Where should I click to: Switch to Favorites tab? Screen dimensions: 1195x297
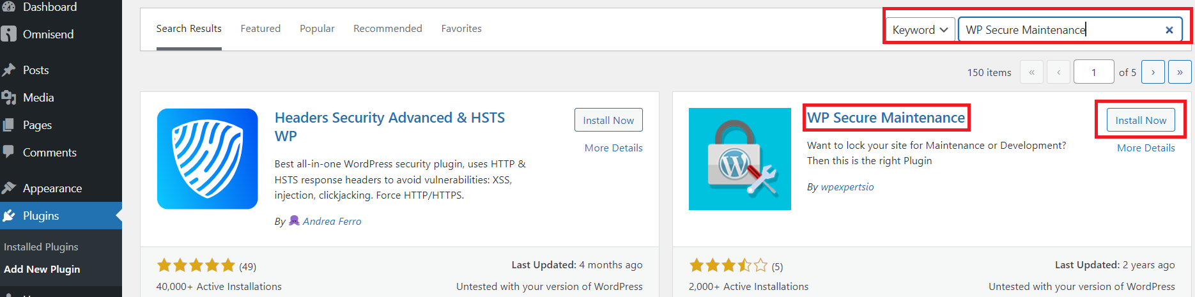[x=461, y=29]
